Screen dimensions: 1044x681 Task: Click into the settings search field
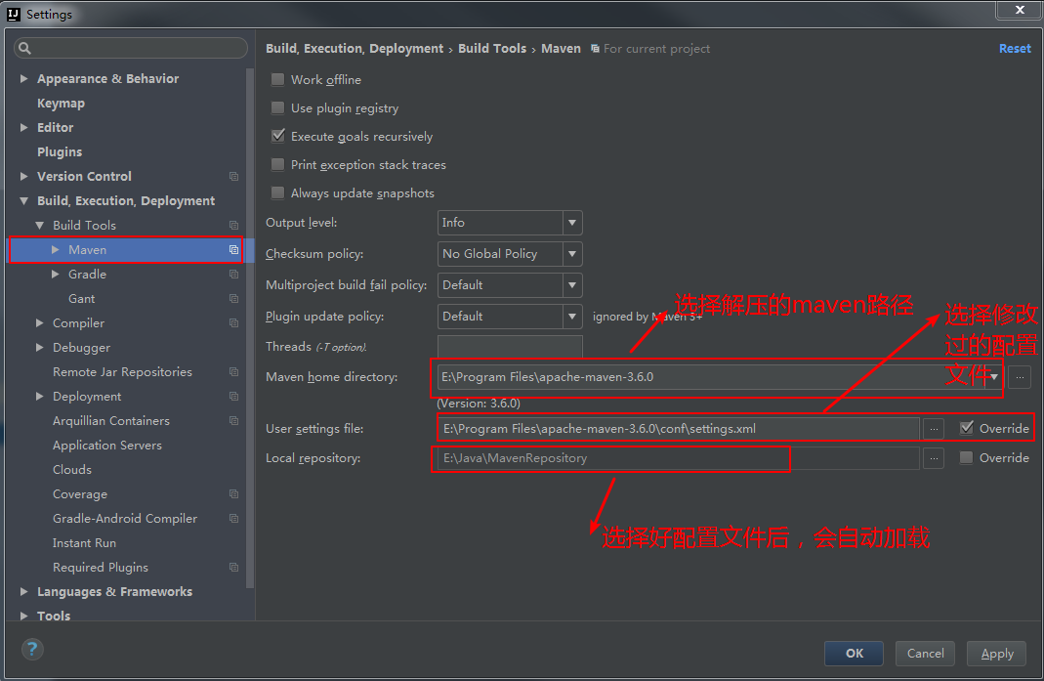(x=131, y=48)
